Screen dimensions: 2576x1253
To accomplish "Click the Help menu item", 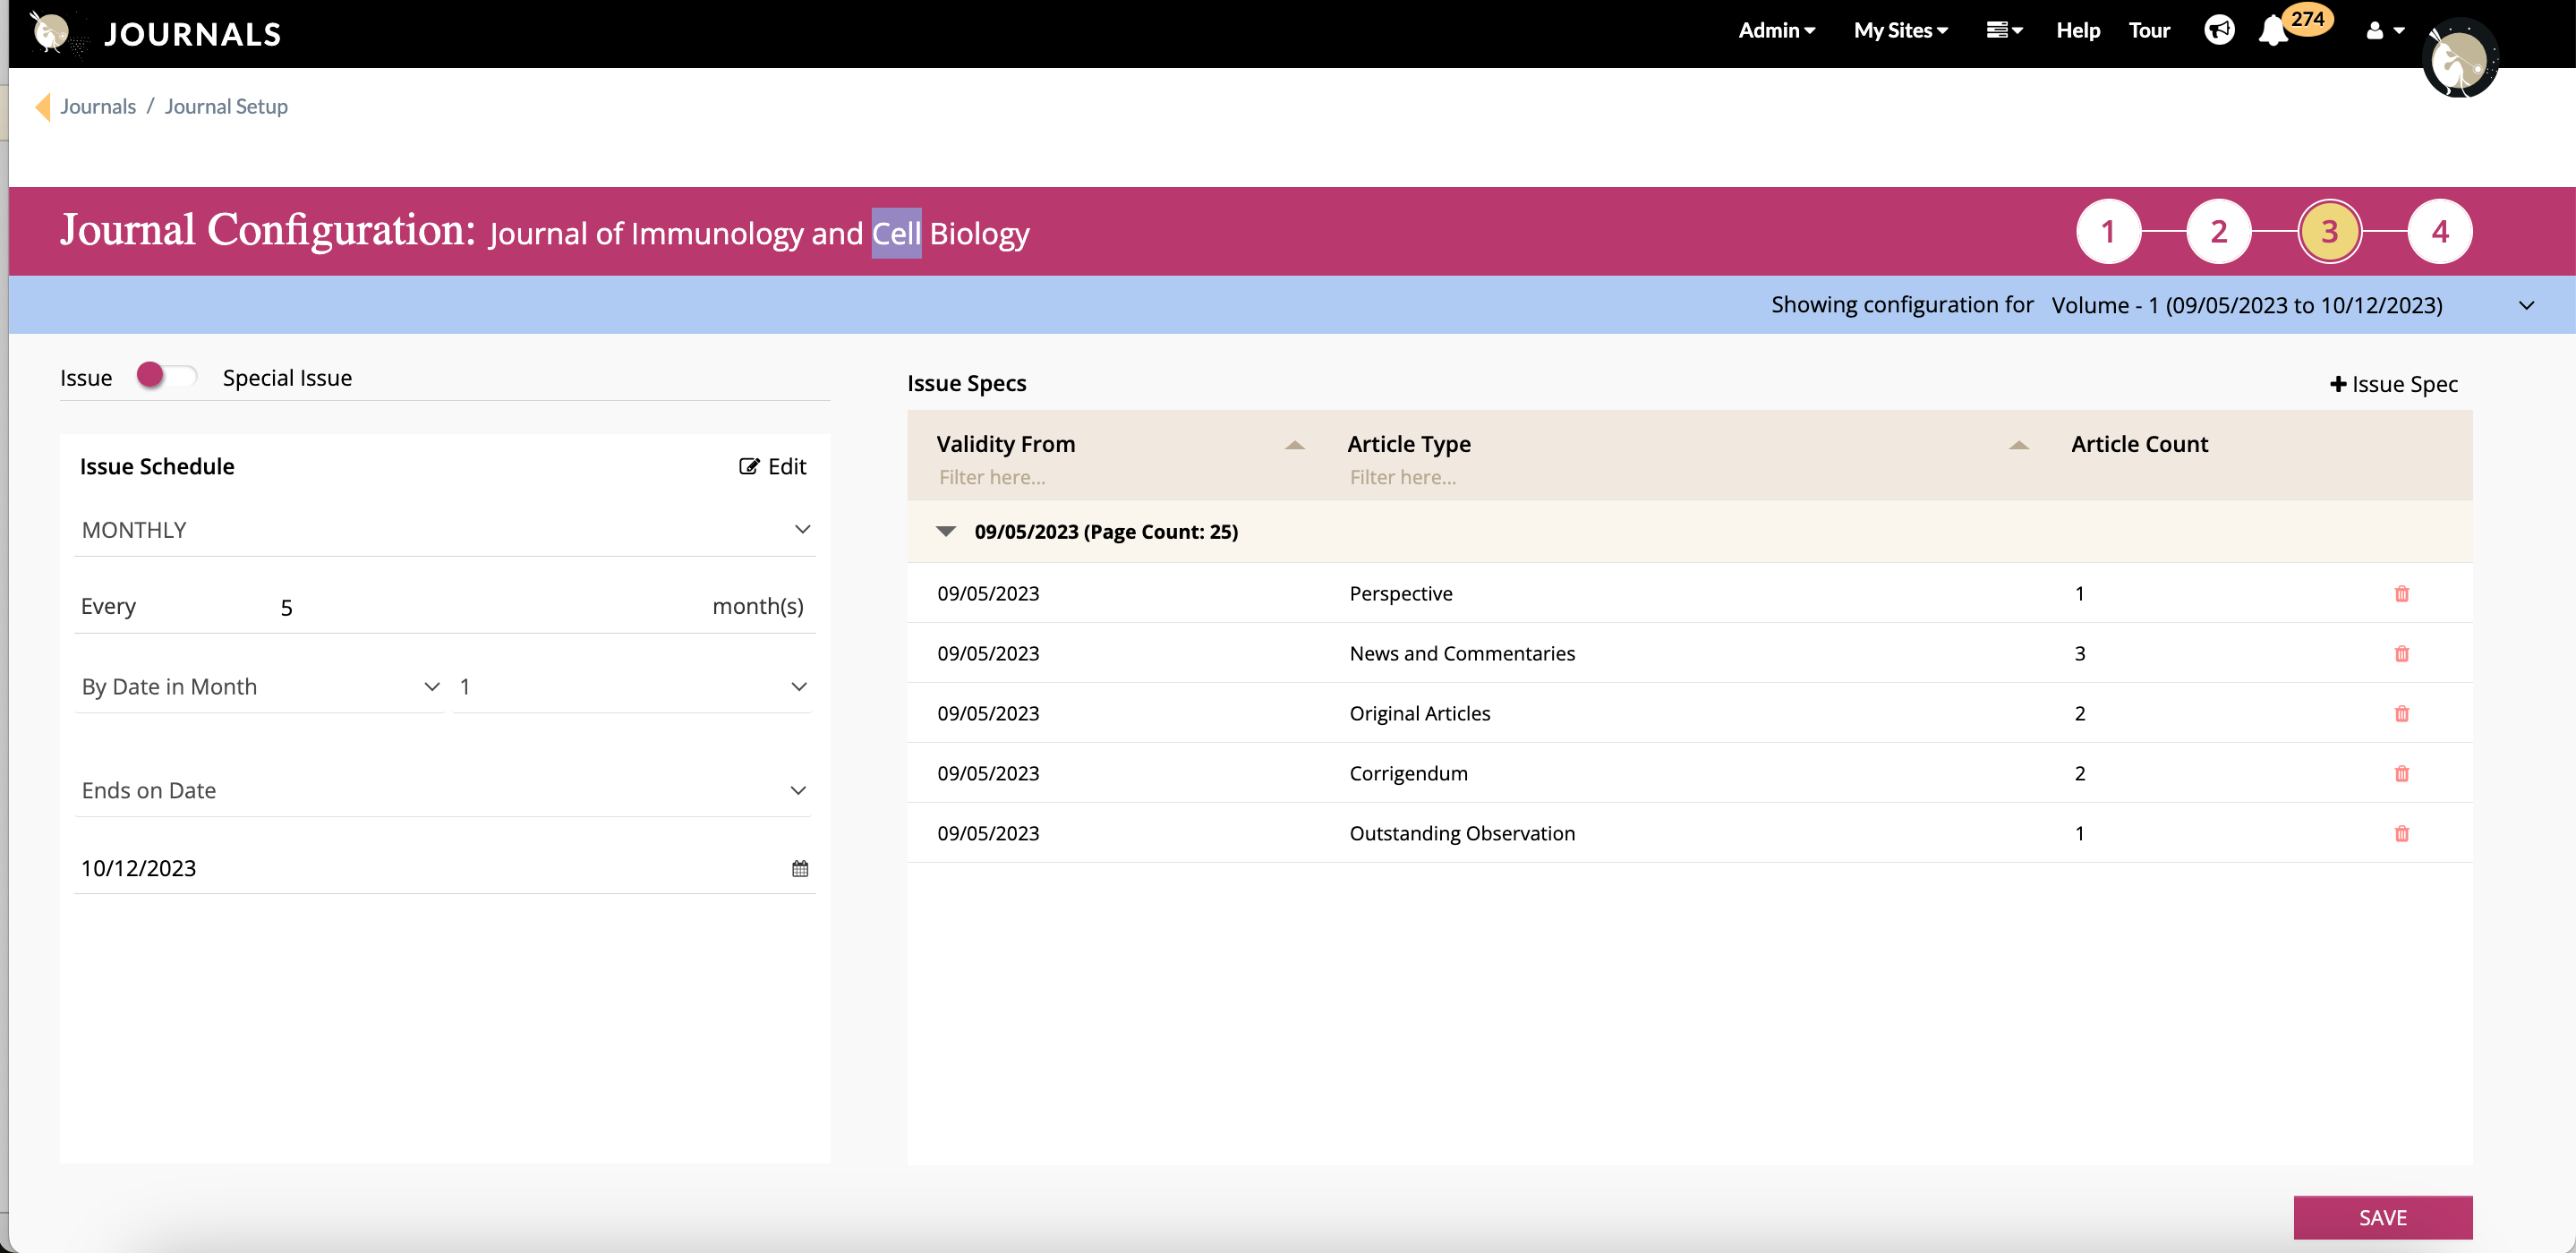I will click(2077, 31).
